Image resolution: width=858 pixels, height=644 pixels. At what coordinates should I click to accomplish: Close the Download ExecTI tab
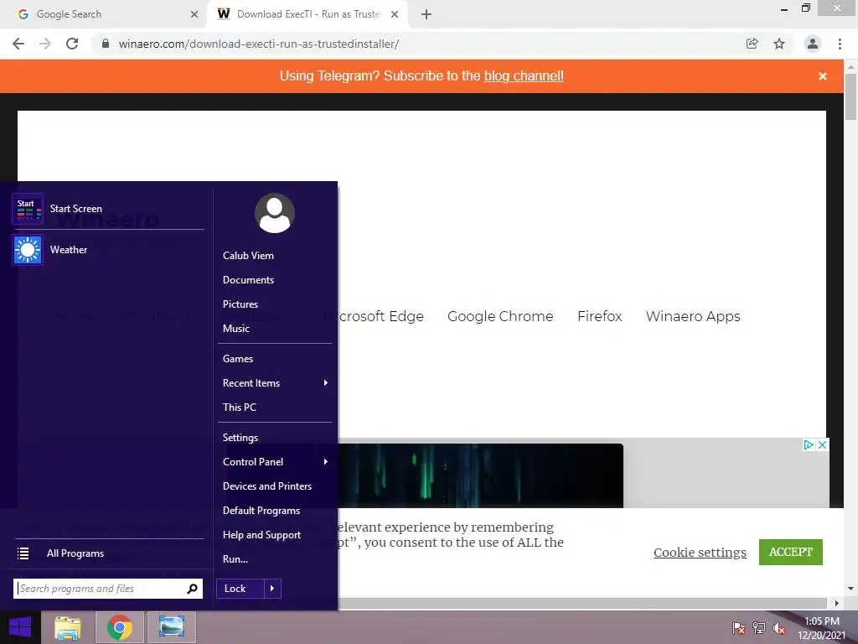click(x=395, y=14)
